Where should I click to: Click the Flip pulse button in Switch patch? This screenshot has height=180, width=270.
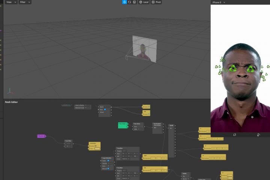[188, 176]
